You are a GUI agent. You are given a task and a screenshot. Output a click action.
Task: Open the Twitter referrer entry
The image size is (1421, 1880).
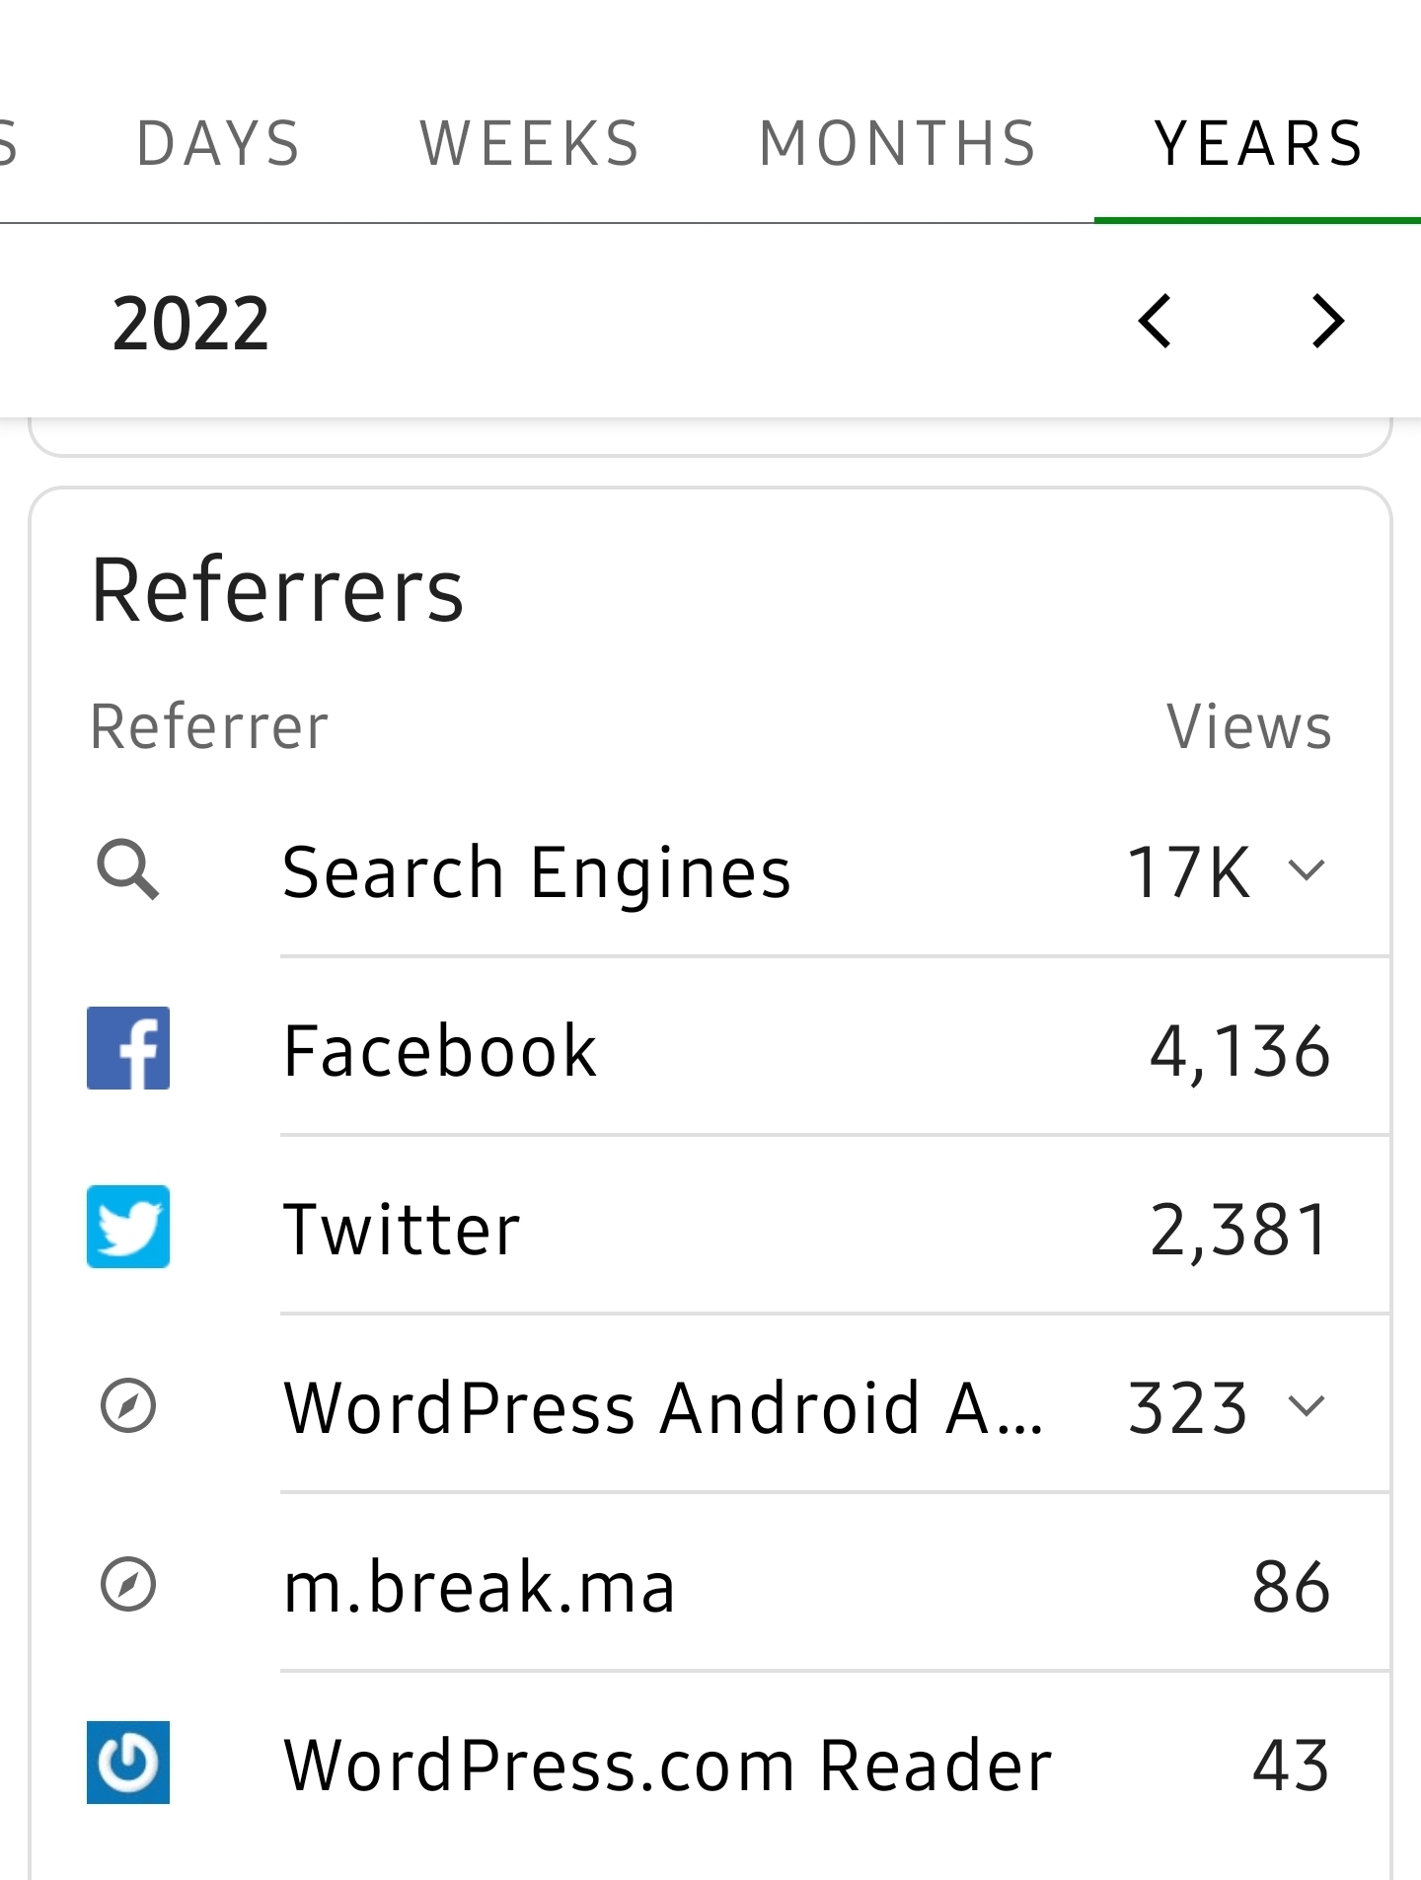tap(402, 1230)
